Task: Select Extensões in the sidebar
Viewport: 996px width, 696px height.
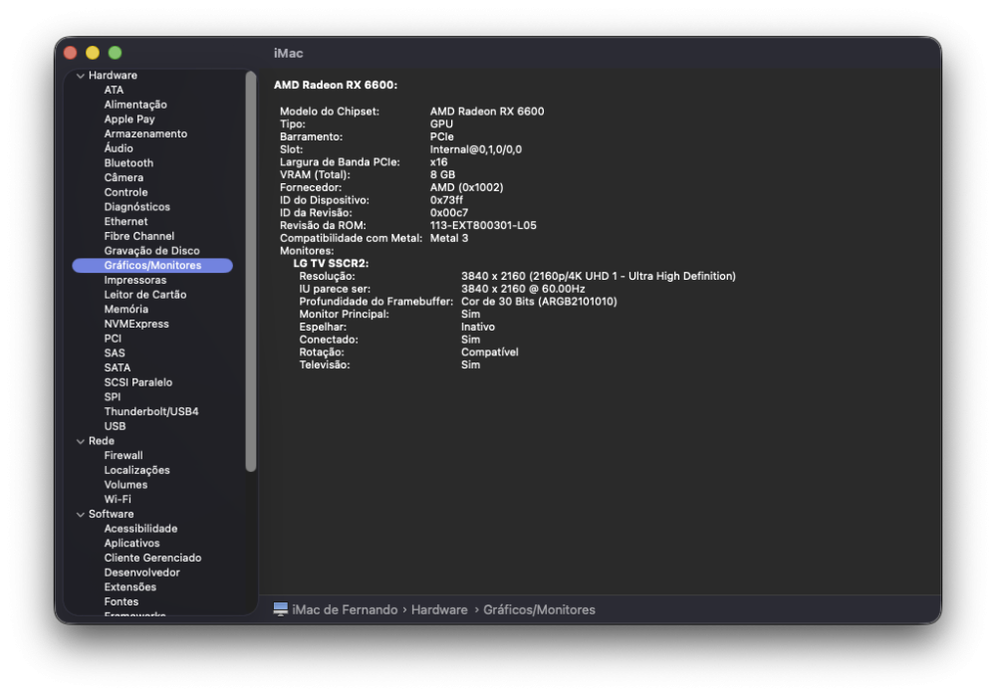Action: [x=129, y=586]
